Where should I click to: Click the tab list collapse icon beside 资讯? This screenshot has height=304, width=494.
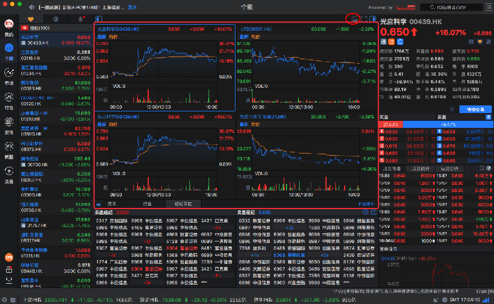tap(99, 204)
